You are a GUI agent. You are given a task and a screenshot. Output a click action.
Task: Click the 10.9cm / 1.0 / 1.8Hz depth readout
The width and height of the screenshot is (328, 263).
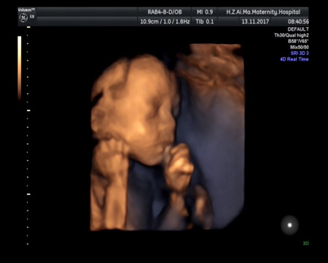coord(165,22)
